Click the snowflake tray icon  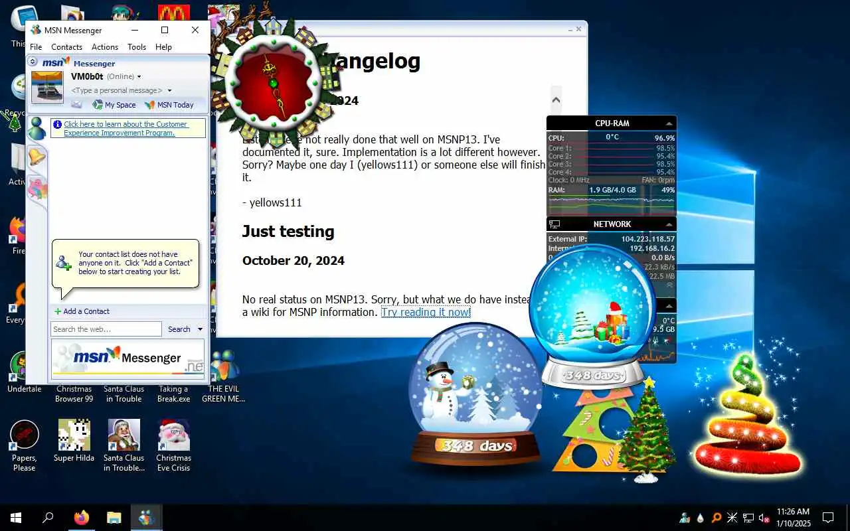click(732, 518)
